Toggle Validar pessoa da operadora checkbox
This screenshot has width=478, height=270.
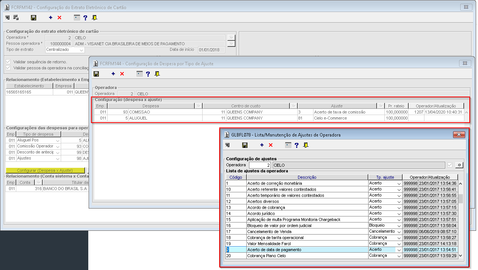click(8, 67)
